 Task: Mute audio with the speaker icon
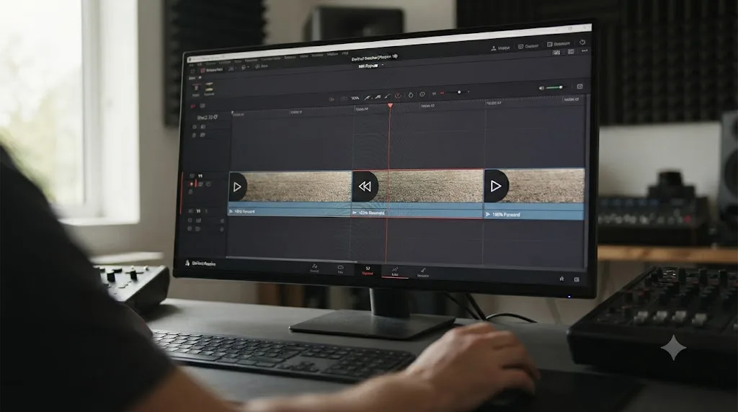541,88
